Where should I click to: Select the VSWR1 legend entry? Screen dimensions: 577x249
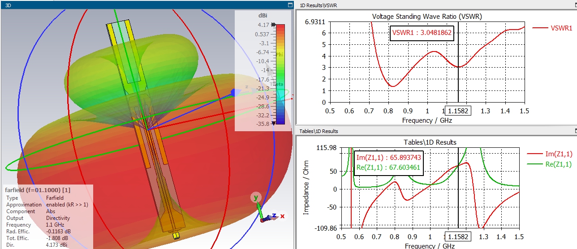pos(552,28)
